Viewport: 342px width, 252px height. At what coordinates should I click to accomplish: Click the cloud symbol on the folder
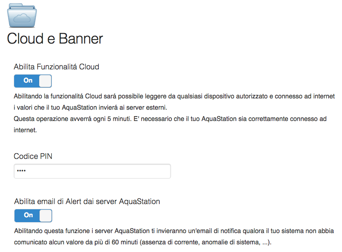(x=22, y=18)
